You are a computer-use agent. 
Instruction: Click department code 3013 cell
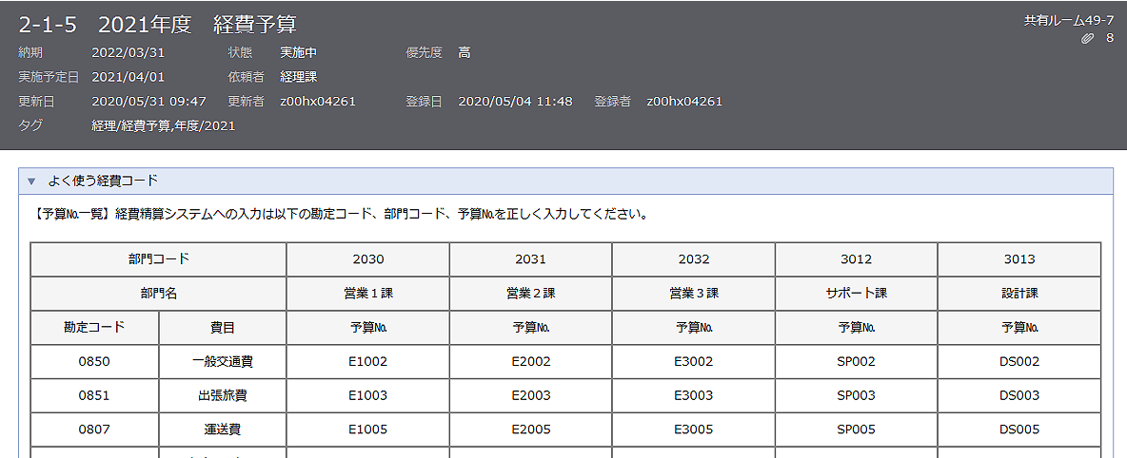1019,259
